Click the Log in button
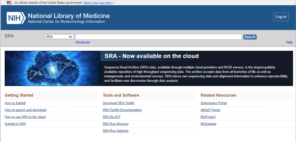Image resolution: width=296 pixels, height=142 pixels. tap(281, 17)
